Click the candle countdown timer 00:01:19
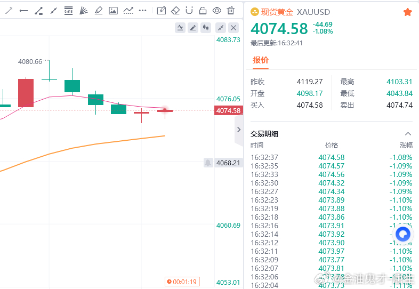This screenshot has height=289, width=419. 182,282
